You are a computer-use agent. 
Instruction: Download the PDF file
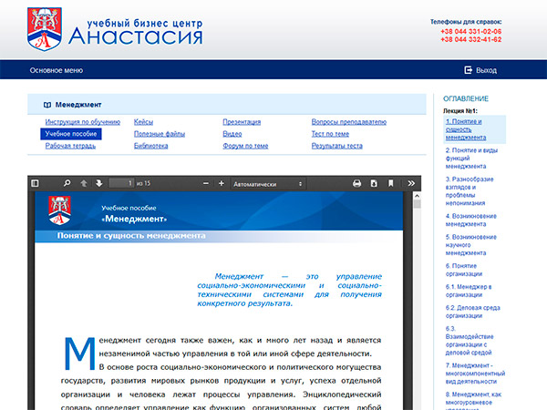click(374, 183)
